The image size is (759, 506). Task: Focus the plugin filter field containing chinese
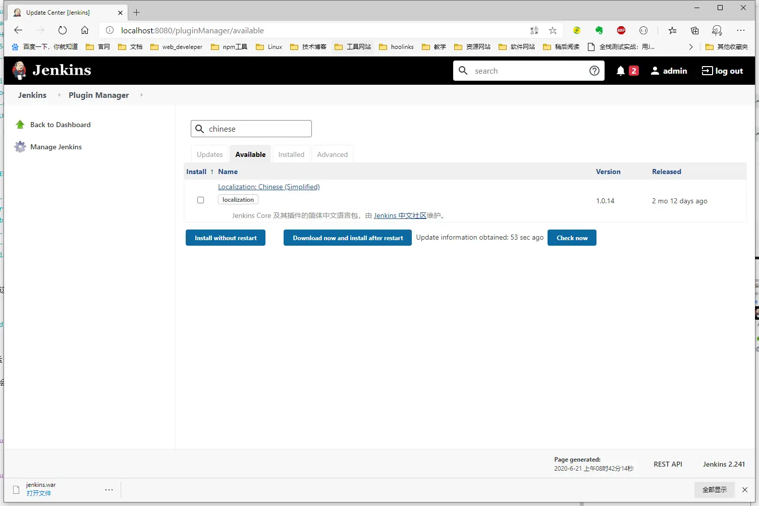click(x=251, y=129)
